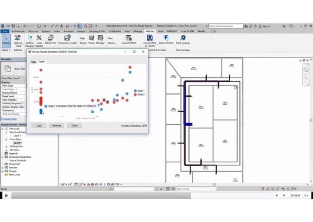The image size is (313, 222).
Task: Switch to the Systems ribbon tab
Action: tap(46, 31)
